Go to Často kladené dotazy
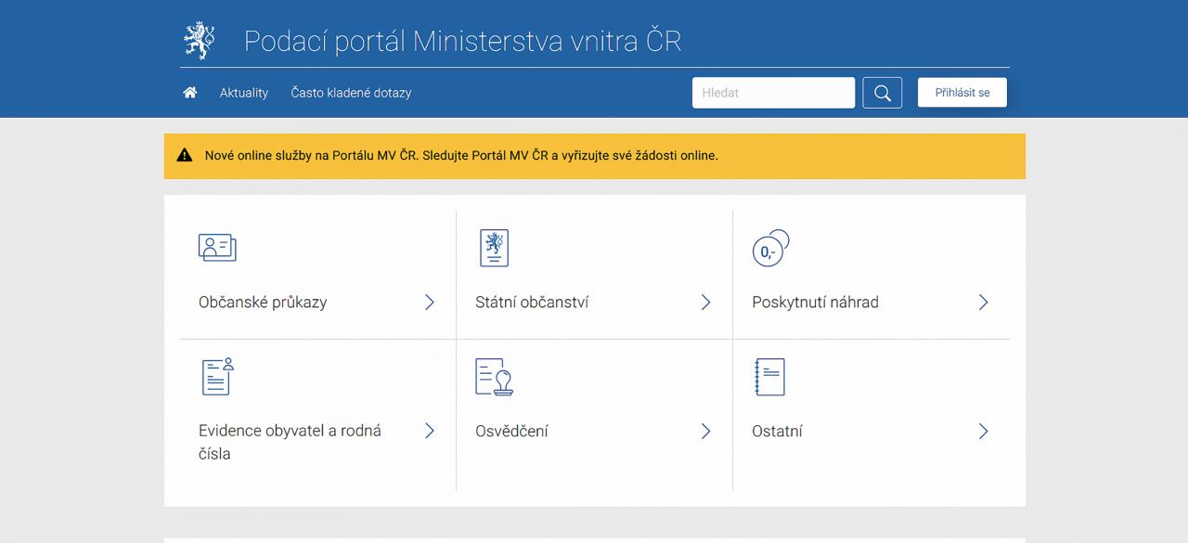1188x543 pixels. coord(351,93)
